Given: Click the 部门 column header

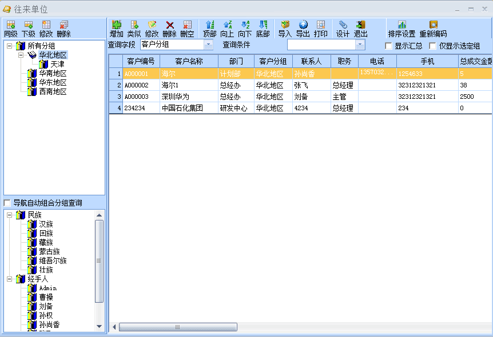Looking at the screenshot, I should 236,61.
